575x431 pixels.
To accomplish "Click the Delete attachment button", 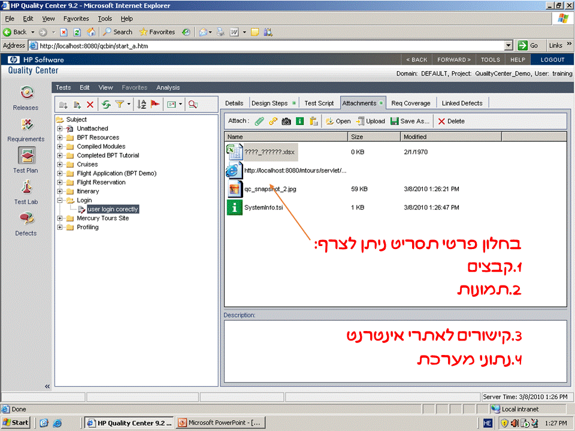I will pos(452,122).
